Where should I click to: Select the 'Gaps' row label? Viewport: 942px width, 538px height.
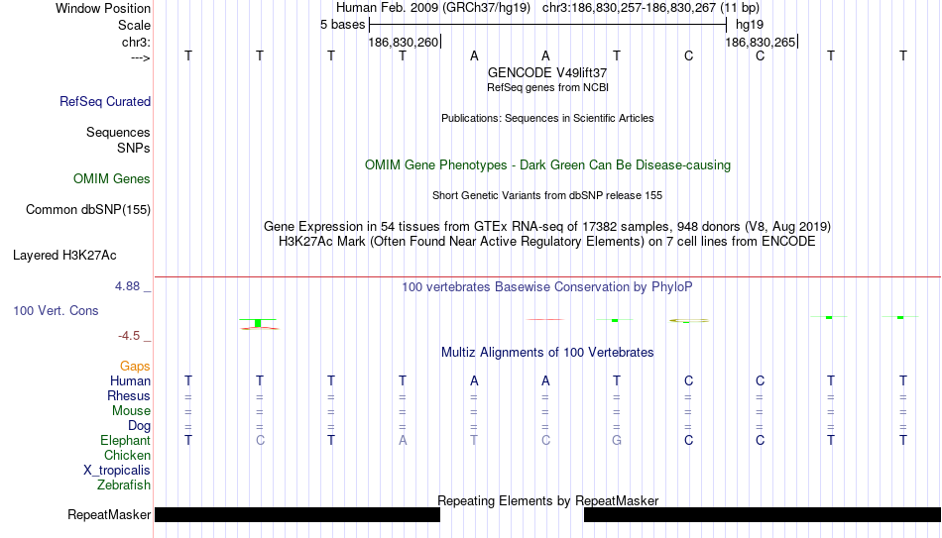click(x=135, y=367)
